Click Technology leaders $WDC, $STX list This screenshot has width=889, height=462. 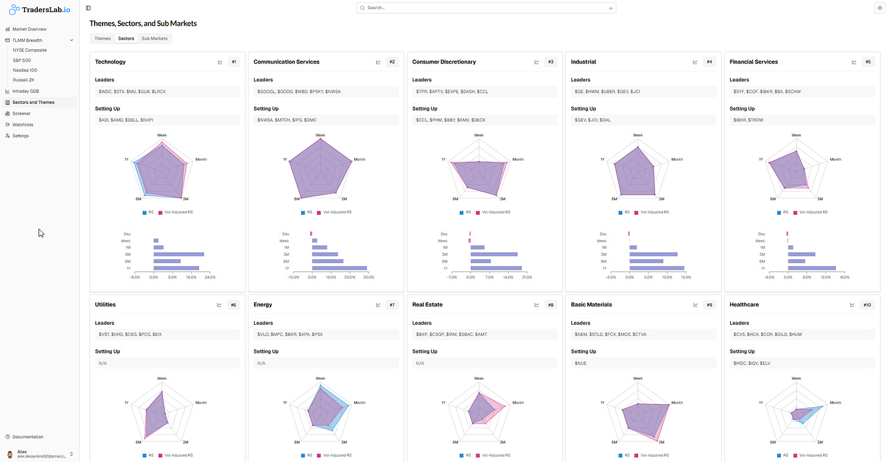click(x=167, y=92)
